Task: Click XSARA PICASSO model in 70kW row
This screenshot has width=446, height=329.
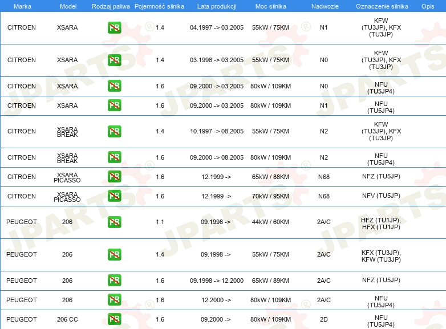Action: click(x=67, y=197)
